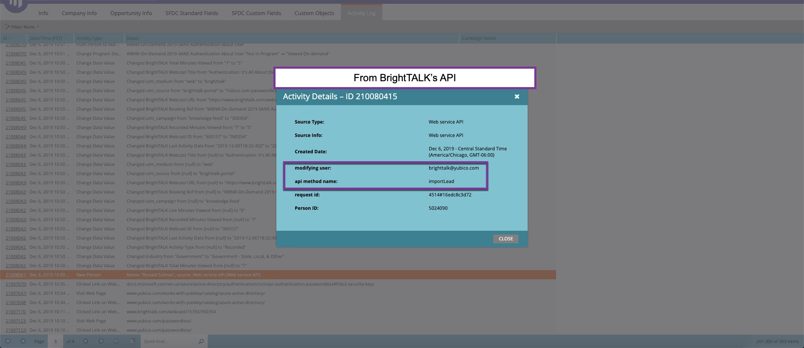
Task: Select the importLead api method value
Action: pyautogui.click(x=441, y=181)
